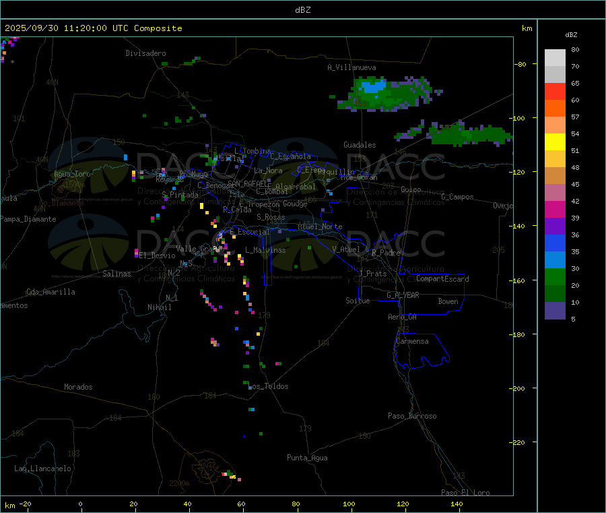Select the "Goudge" place label

[x=296, y=204]
